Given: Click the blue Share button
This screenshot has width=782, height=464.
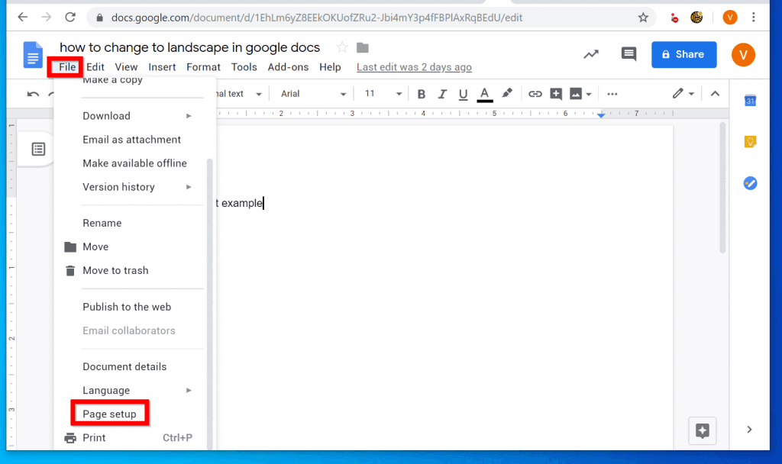Looking at the screenshot, I should [683, 54].
